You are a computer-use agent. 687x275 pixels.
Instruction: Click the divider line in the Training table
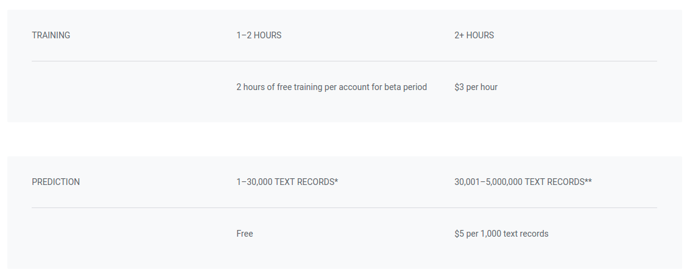click(344, 61)
